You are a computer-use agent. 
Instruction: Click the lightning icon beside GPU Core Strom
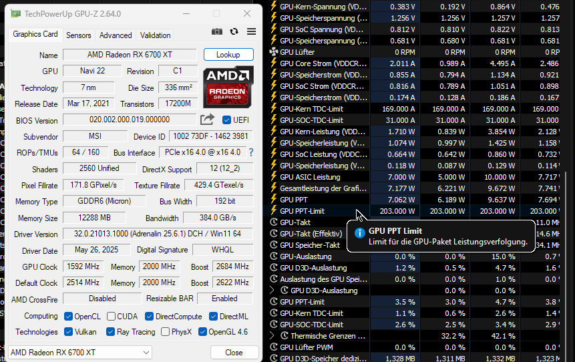pyautogui.click(x=274, y=63)
